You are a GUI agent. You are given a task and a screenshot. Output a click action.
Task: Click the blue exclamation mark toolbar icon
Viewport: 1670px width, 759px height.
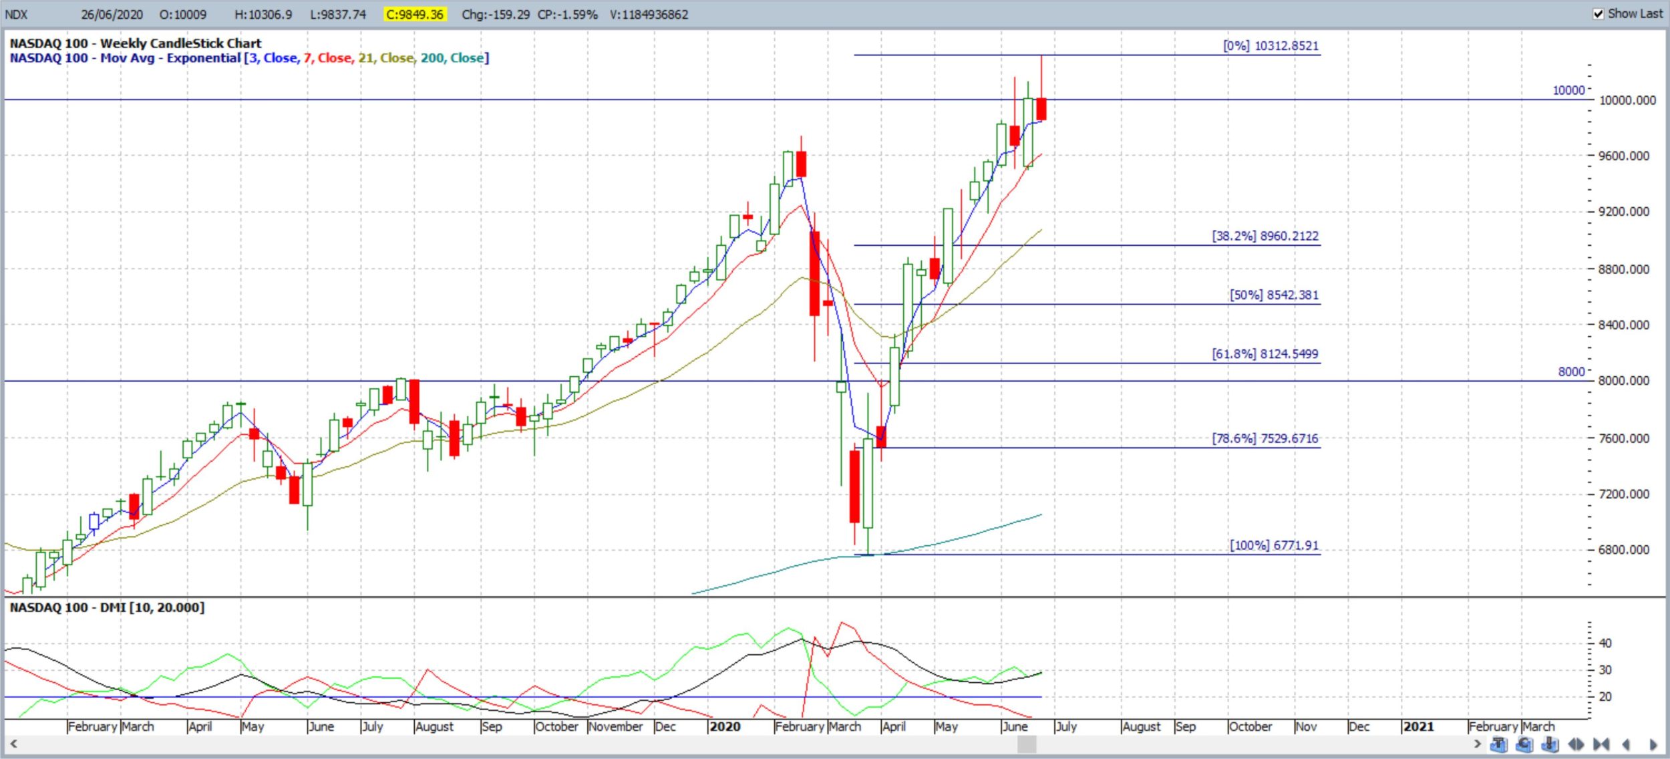[1550, 744]
